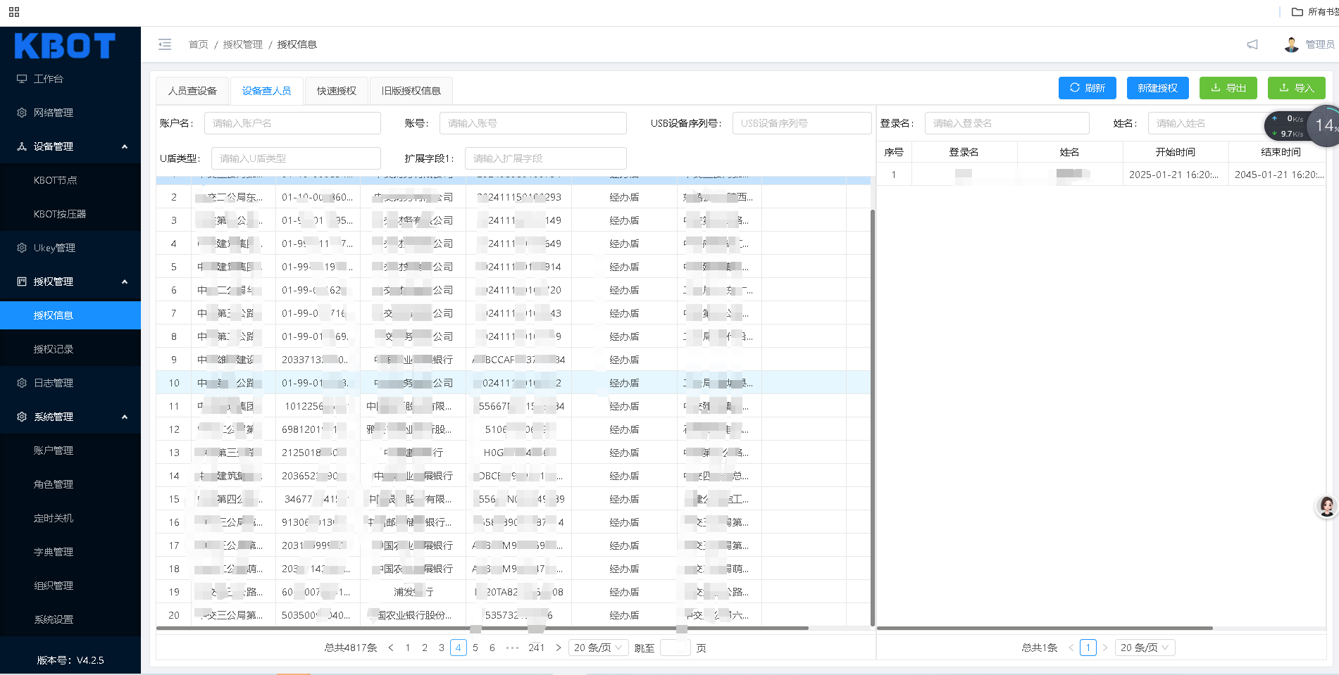Open the right table page-size dropdown
Viewport: 1339px width, 675px height.
1145,648
